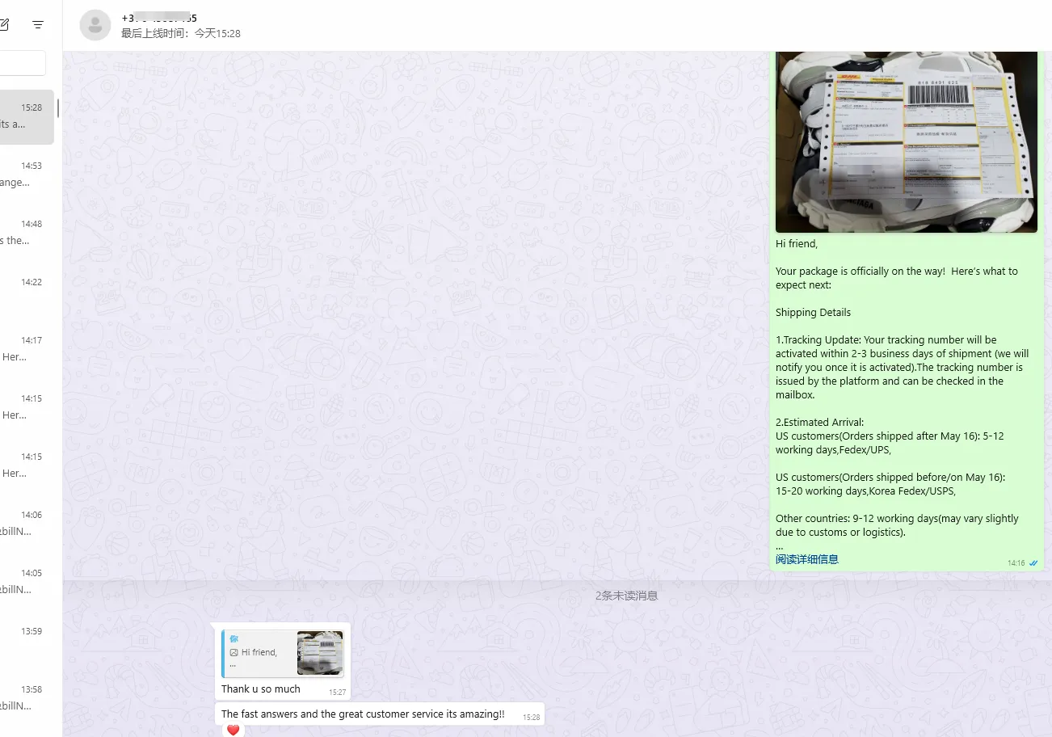This screenshot has height=737, width=1052.
Task: Open the DHL waybill photo on sneakers
Action: pyautogui.click(x=907, y=142)
